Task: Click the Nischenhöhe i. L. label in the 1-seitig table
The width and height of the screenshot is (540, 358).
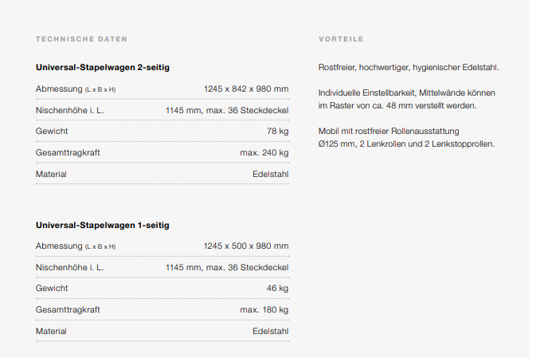Action: [70, 267]
